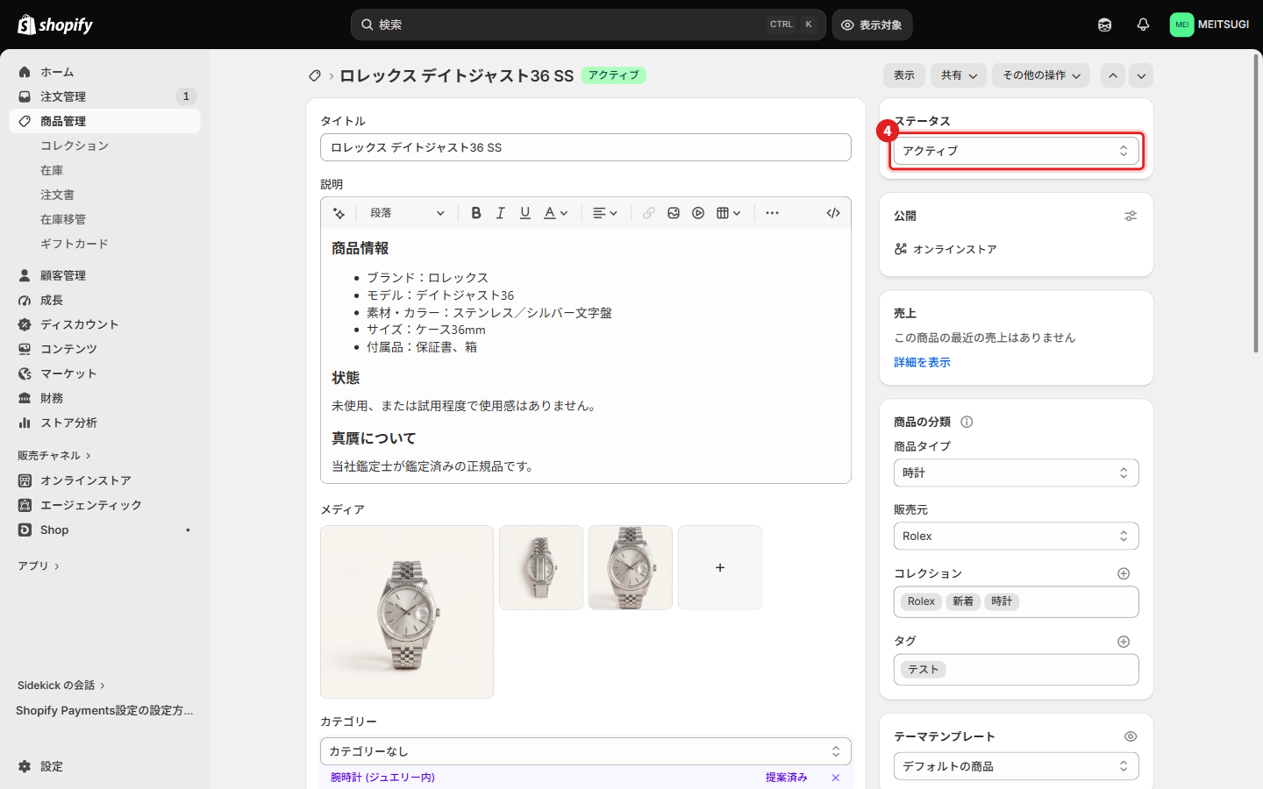Open more options ellipsis in editor toolbar
Screen dimensions: 1263x789
pyautogui.click(x=772, y=213)
